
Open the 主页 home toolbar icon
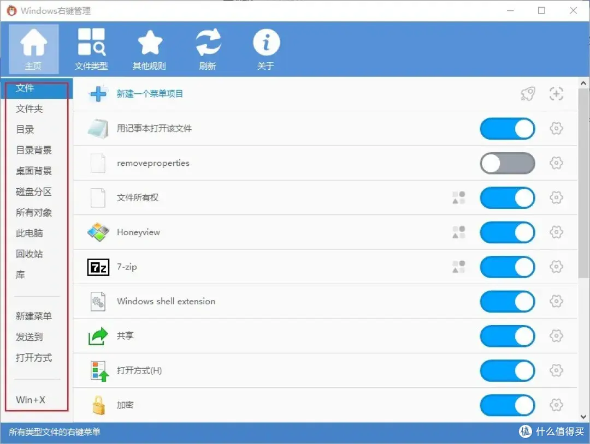(33, 49)
